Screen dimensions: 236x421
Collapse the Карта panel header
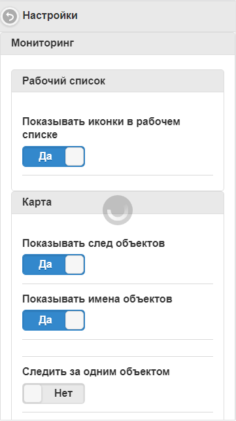(x=118, y=202)
